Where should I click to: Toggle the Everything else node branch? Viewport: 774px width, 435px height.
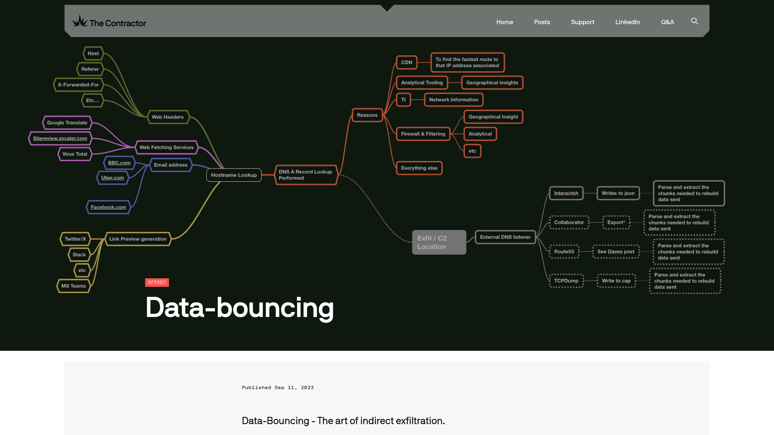pyautogui.click(x=419, y=168)
